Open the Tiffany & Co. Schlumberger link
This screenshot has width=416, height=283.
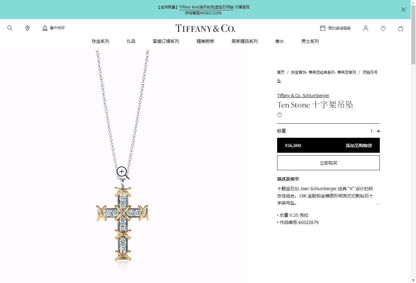(x=303, y=96)
